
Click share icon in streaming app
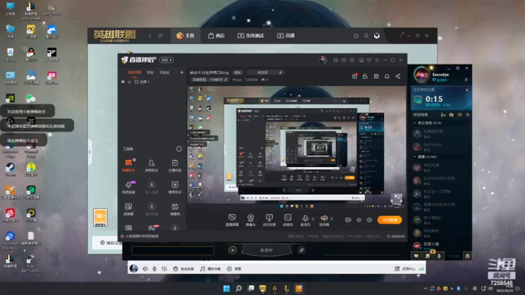[x=398, y=76]
